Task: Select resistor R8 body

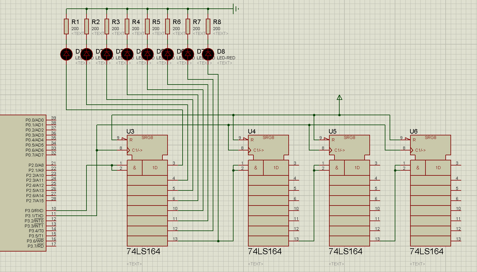Action: [208, 26]
